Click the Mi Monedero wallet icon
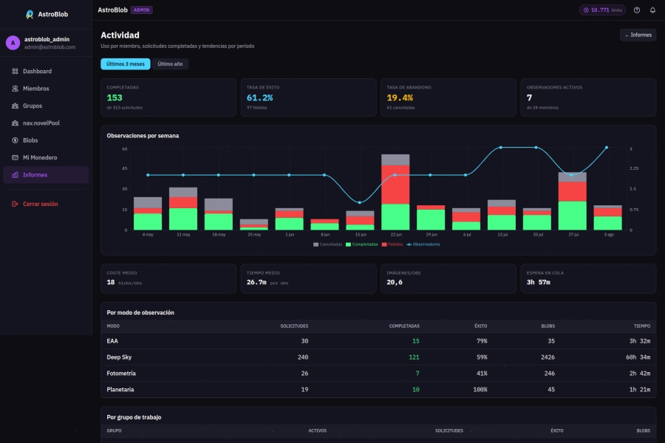The height and width of the screenshot is (443, 665). click(x=15, y=158)
